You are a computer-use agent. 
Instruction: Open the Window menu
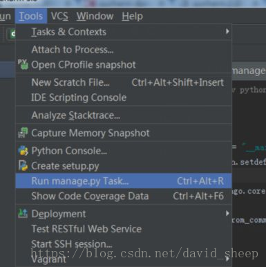(95, 16)
